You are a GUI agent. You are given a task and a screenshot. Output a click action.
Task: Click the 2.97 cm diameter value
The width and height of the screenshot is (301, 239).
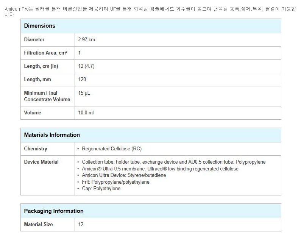[x=86, y=39]
